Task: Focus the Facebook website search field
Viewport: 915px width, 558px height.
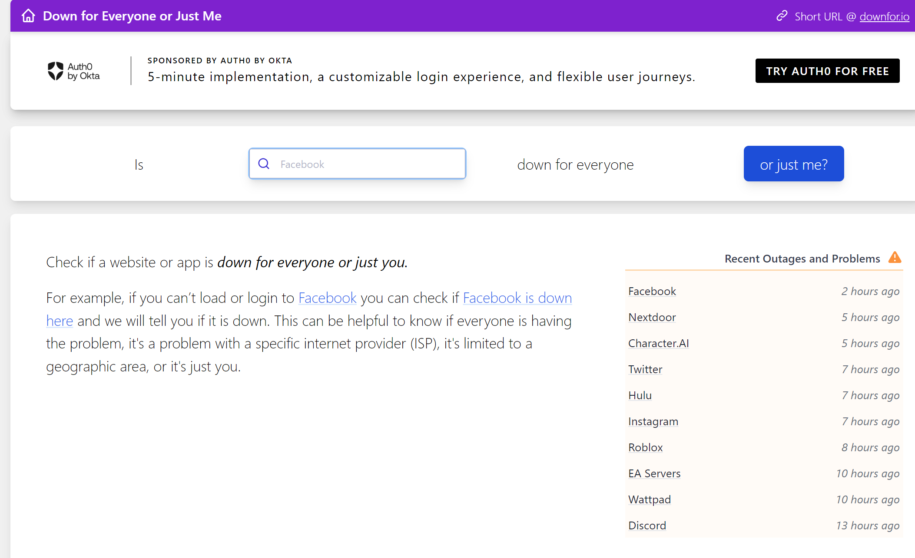Action: (357, 164)
